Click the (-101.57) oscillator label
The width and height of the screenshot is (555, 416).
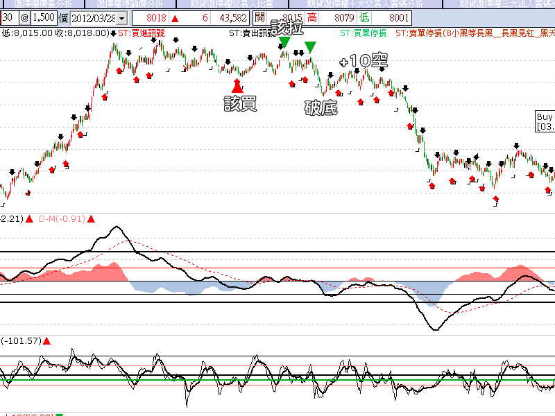[21, 341]
